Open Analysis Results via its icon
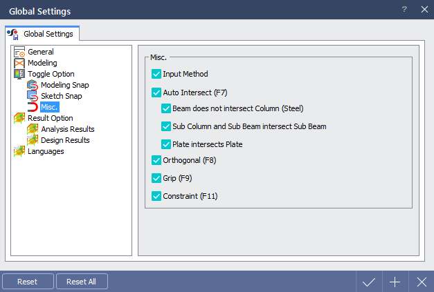434x292 pixels. (33, 129)
